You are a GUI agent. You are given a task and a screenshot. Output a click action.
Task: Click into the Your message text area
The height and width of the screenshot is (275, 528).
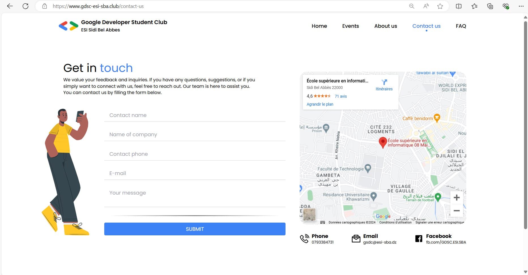(195, 196)
